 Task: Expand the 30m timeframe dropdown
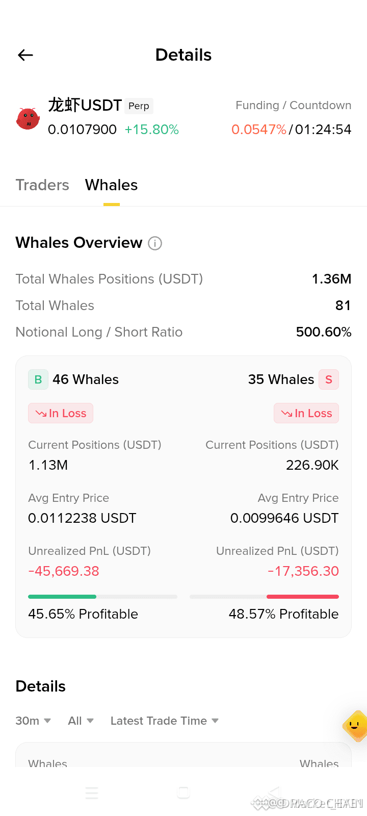click(x=33, y=721)
